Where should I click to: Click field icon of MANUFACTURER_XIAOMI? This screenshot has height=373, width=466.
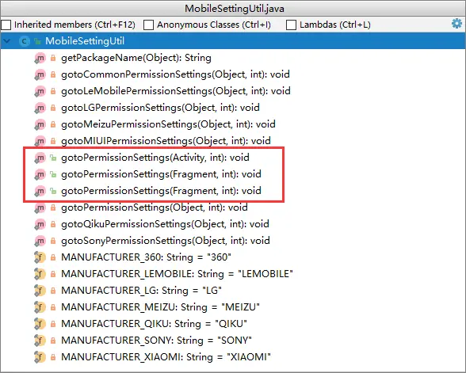40,357
